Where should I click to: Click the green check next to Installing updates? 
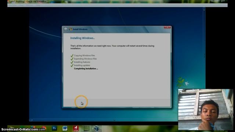[72, 65]
